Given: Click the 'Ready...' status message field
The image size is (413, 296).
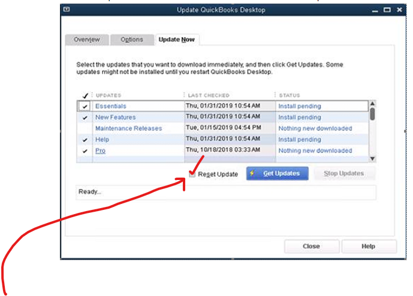Looking at the screenshot, I should pos(226,193).
